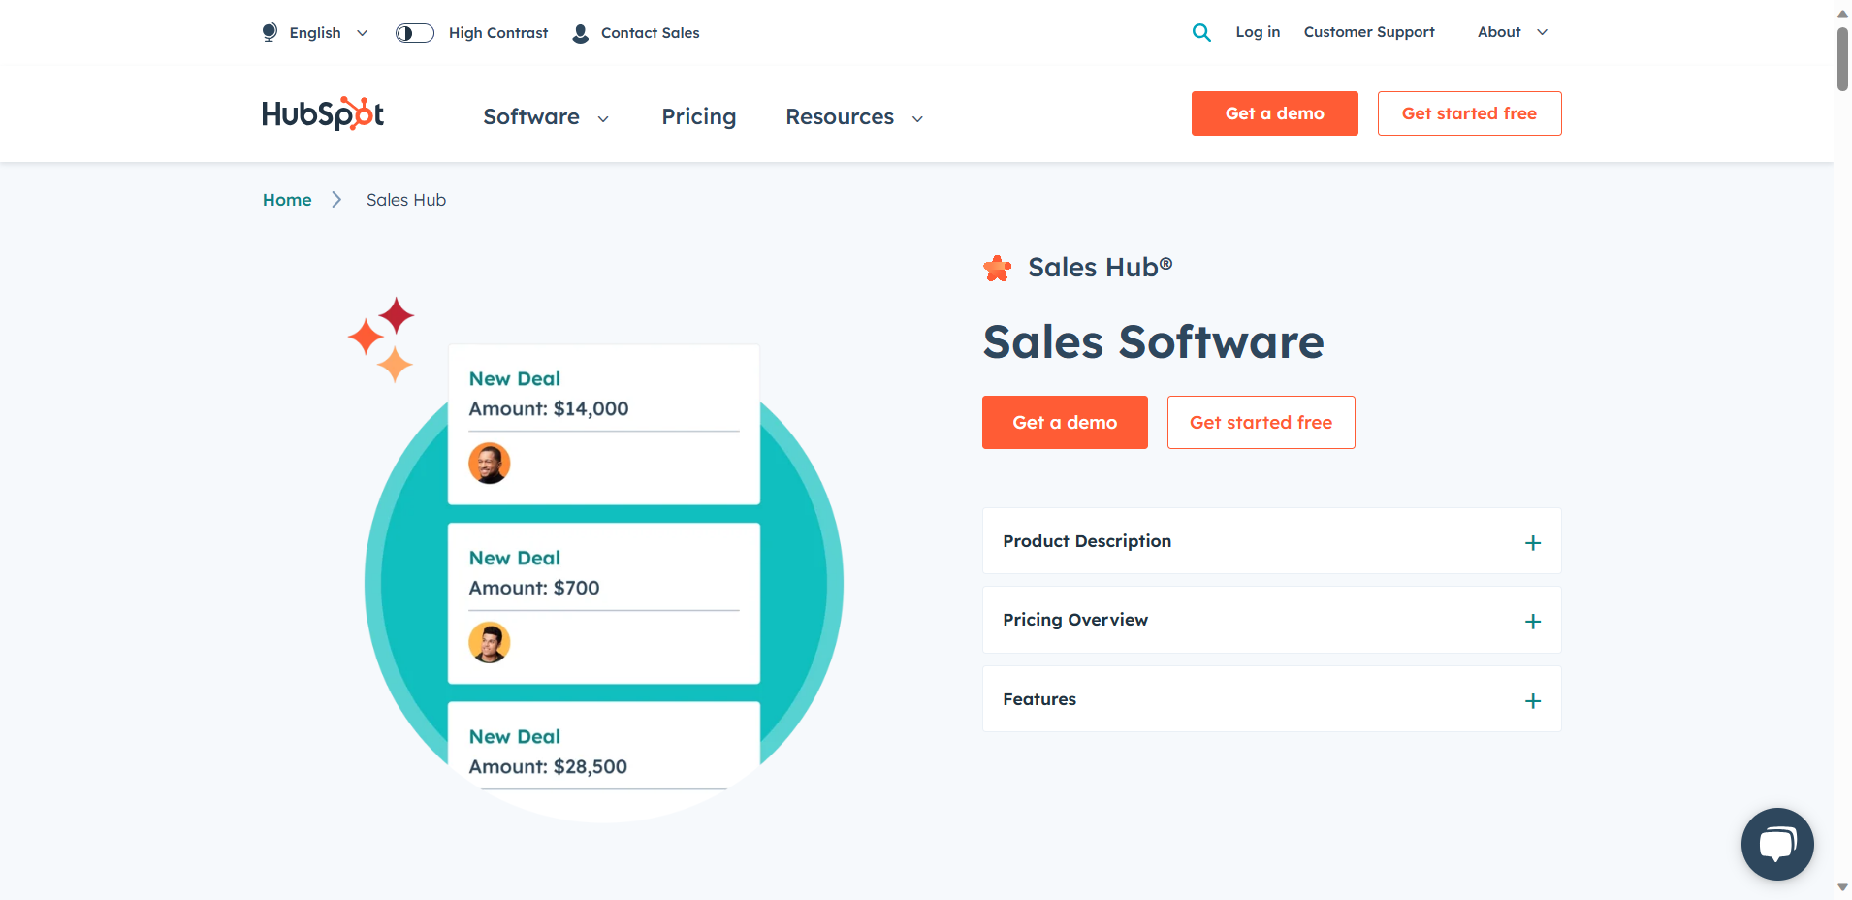
Task: Click the header Get a demo button
Action: pyautogui.click(x=1274, y=113)
